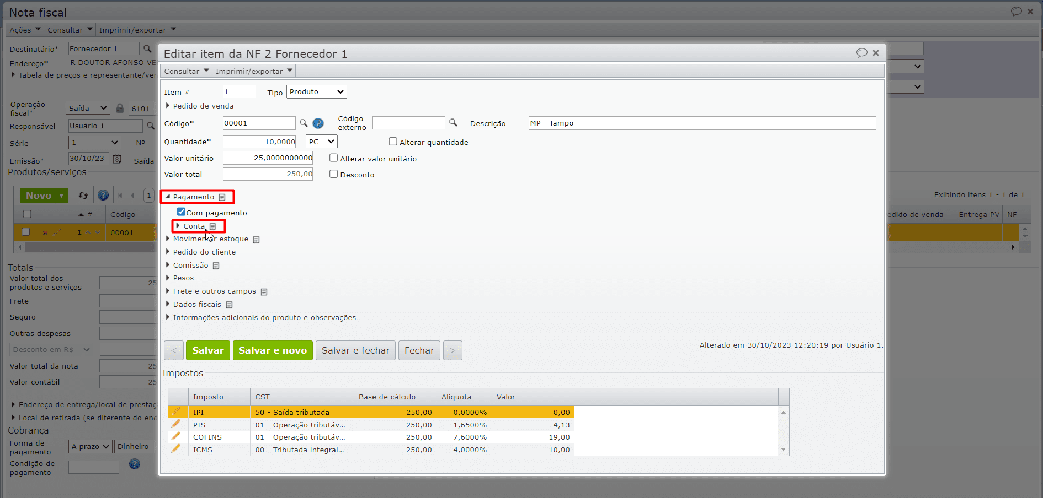
Task: Click the green Novo button in Produtos/serviços
Action: coord(44,196)
